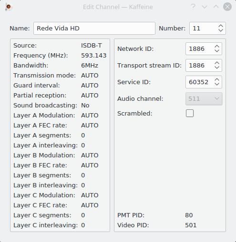The width and height of the screenshot is (236, 242).
Task: Maximize the dialog with the up chevron
Action: (216, 7)
